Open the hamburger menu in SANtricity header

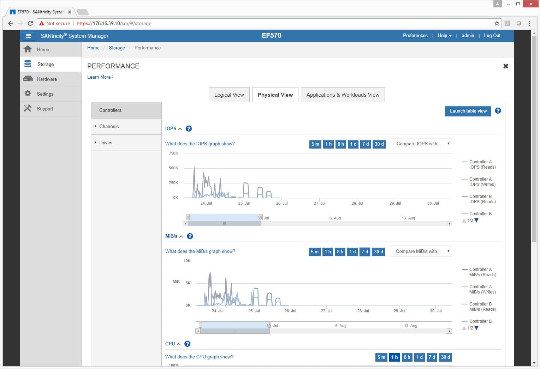28,36
